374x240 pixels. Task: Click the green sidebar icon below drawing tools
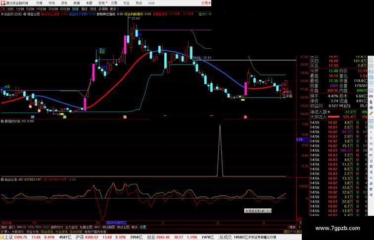click(371, 127)
